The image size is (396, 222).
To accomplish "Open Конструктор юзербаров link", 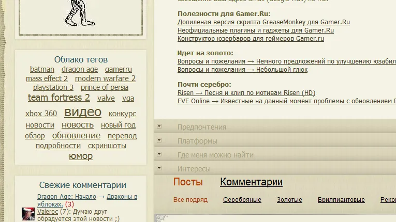I will click(x=251, y=39).
